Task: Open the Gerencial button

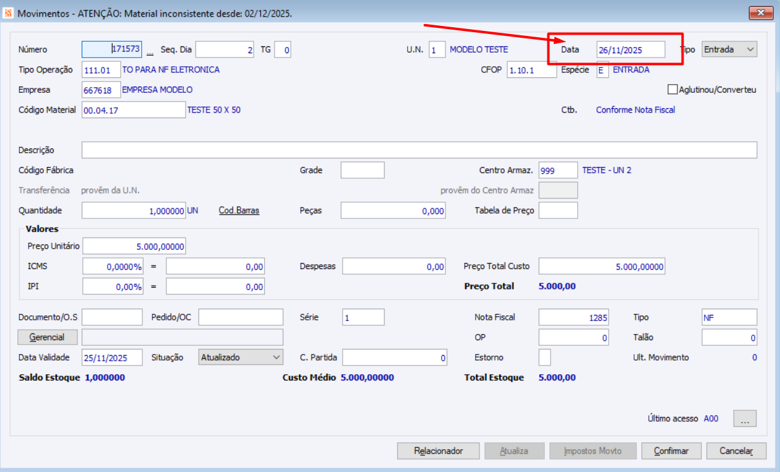Action: click(48, 337)
